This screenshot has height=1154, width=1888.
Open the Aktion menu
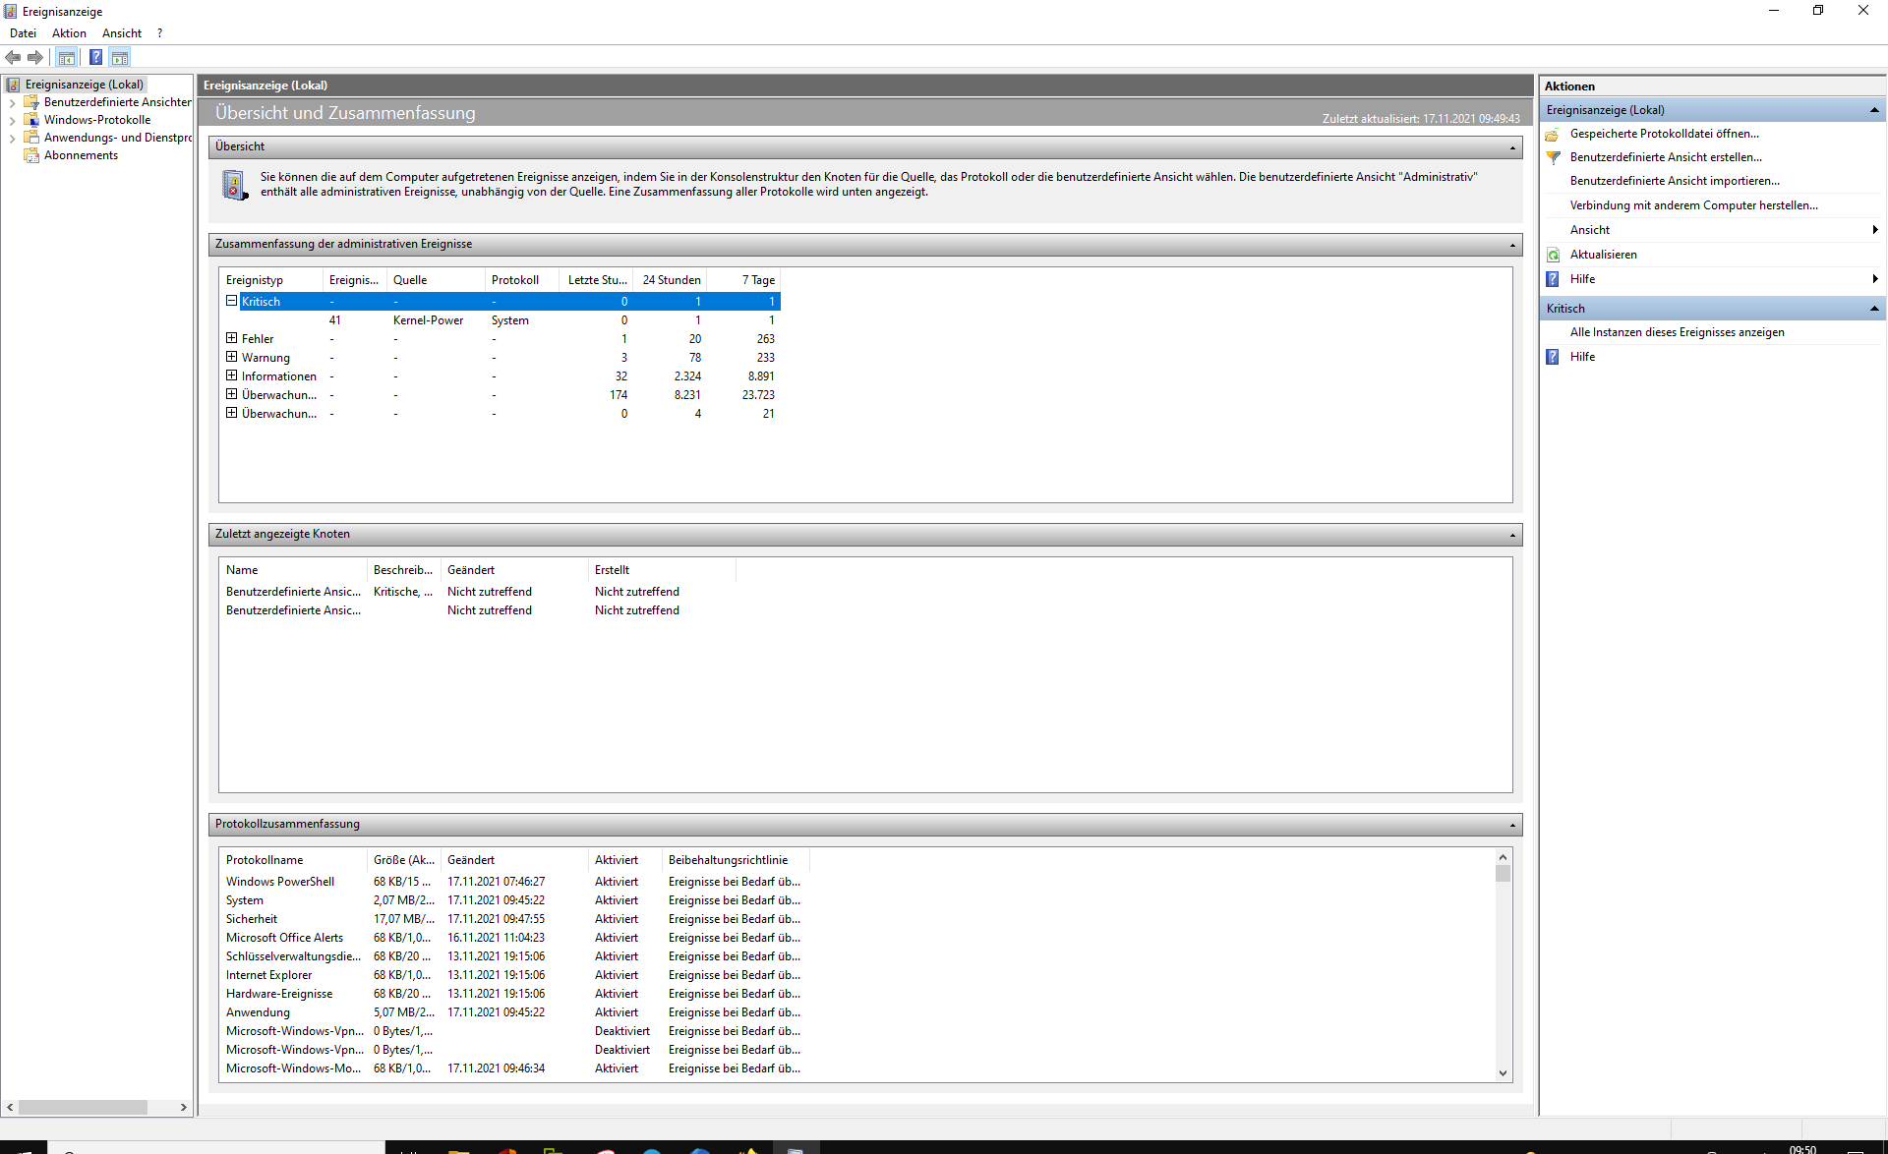pyautogui.click(x=68, y=32)
